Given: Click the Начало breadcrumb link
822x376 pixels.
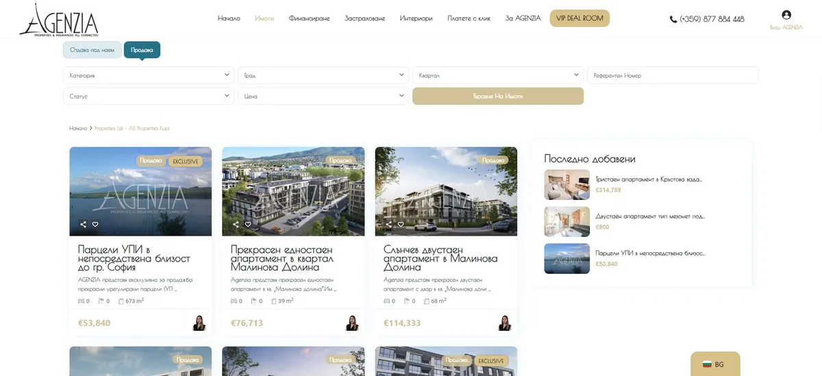Looking at the screenshot, I should click(78, 128).
